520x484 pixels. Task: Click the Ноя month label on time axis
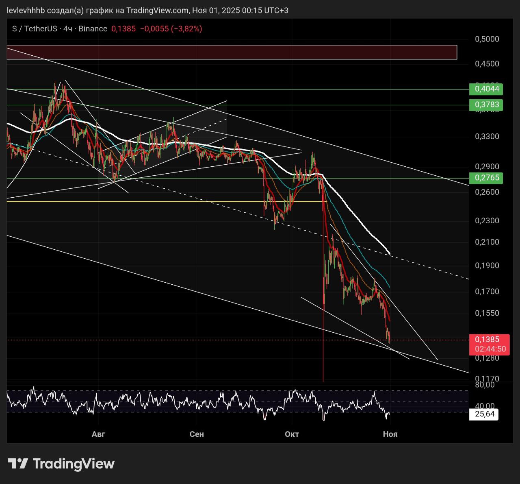click(390, 434)
